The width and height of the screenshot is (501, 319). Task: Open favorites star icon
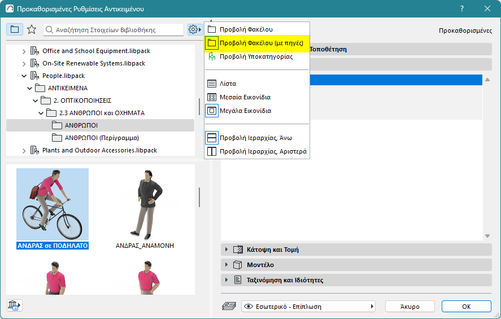click(x=31, y=30)
